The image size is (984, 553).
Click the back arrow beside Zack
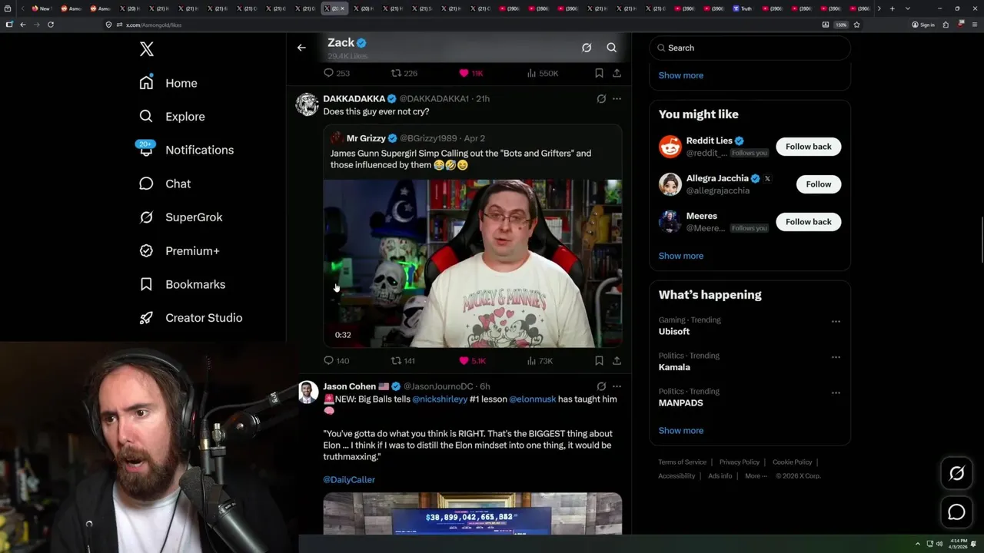(301, 48)
